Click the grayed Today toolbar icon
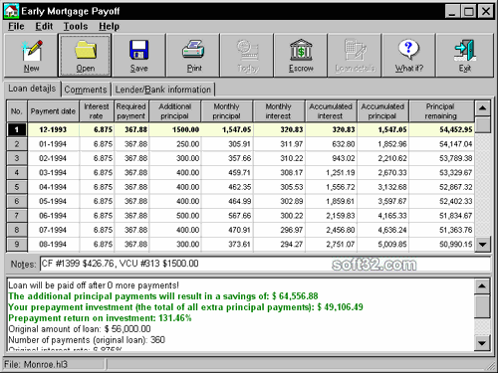The width and height of the screenshot is (498, 373). pos(247,56)
